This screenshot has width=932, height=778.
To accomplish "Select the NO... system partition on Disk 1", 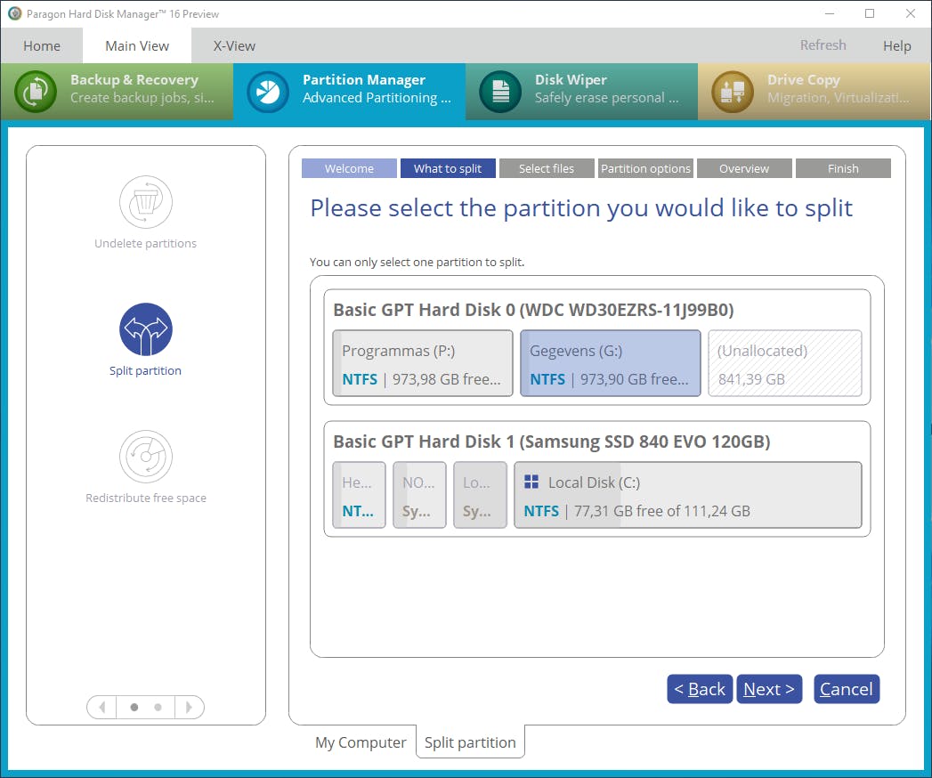I will pos(419,495).
